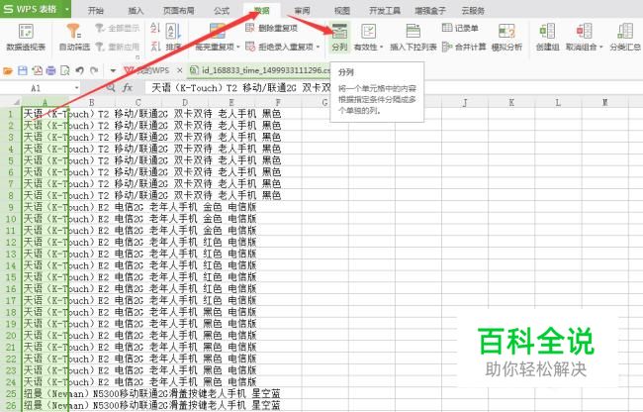The width and height of the screenshot is (643, 412).
Task: Expand the 取消组合 ungroup dropdown
Action: click(601, 48)
